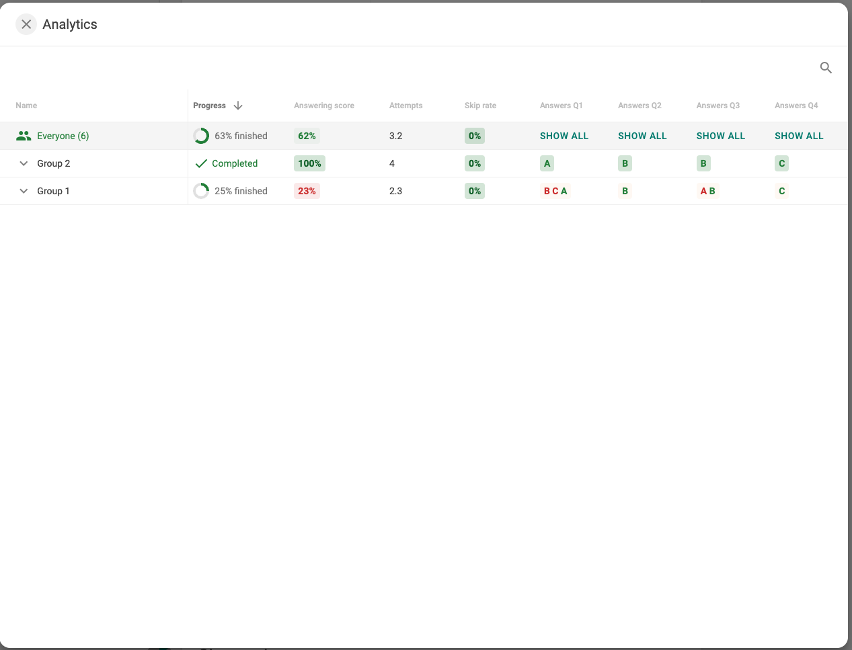Click the Completed checkmark for Group 2
Viewport: 852px width, 650px height.
[200, 163]
